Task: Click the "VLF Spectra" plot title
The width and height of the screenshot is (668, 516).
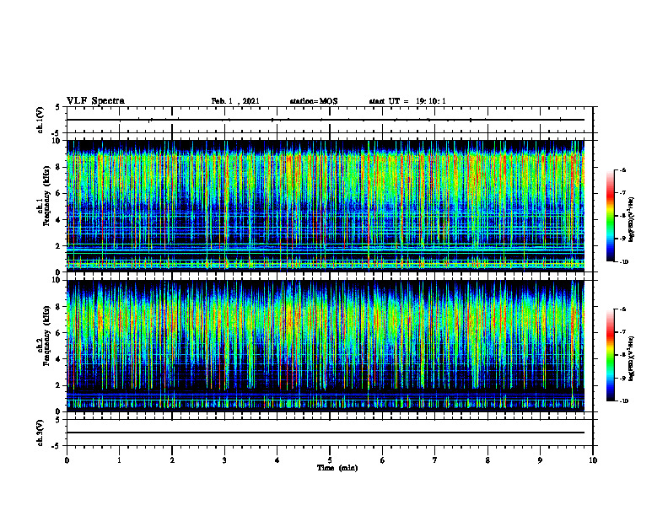Action: point(95,100)
